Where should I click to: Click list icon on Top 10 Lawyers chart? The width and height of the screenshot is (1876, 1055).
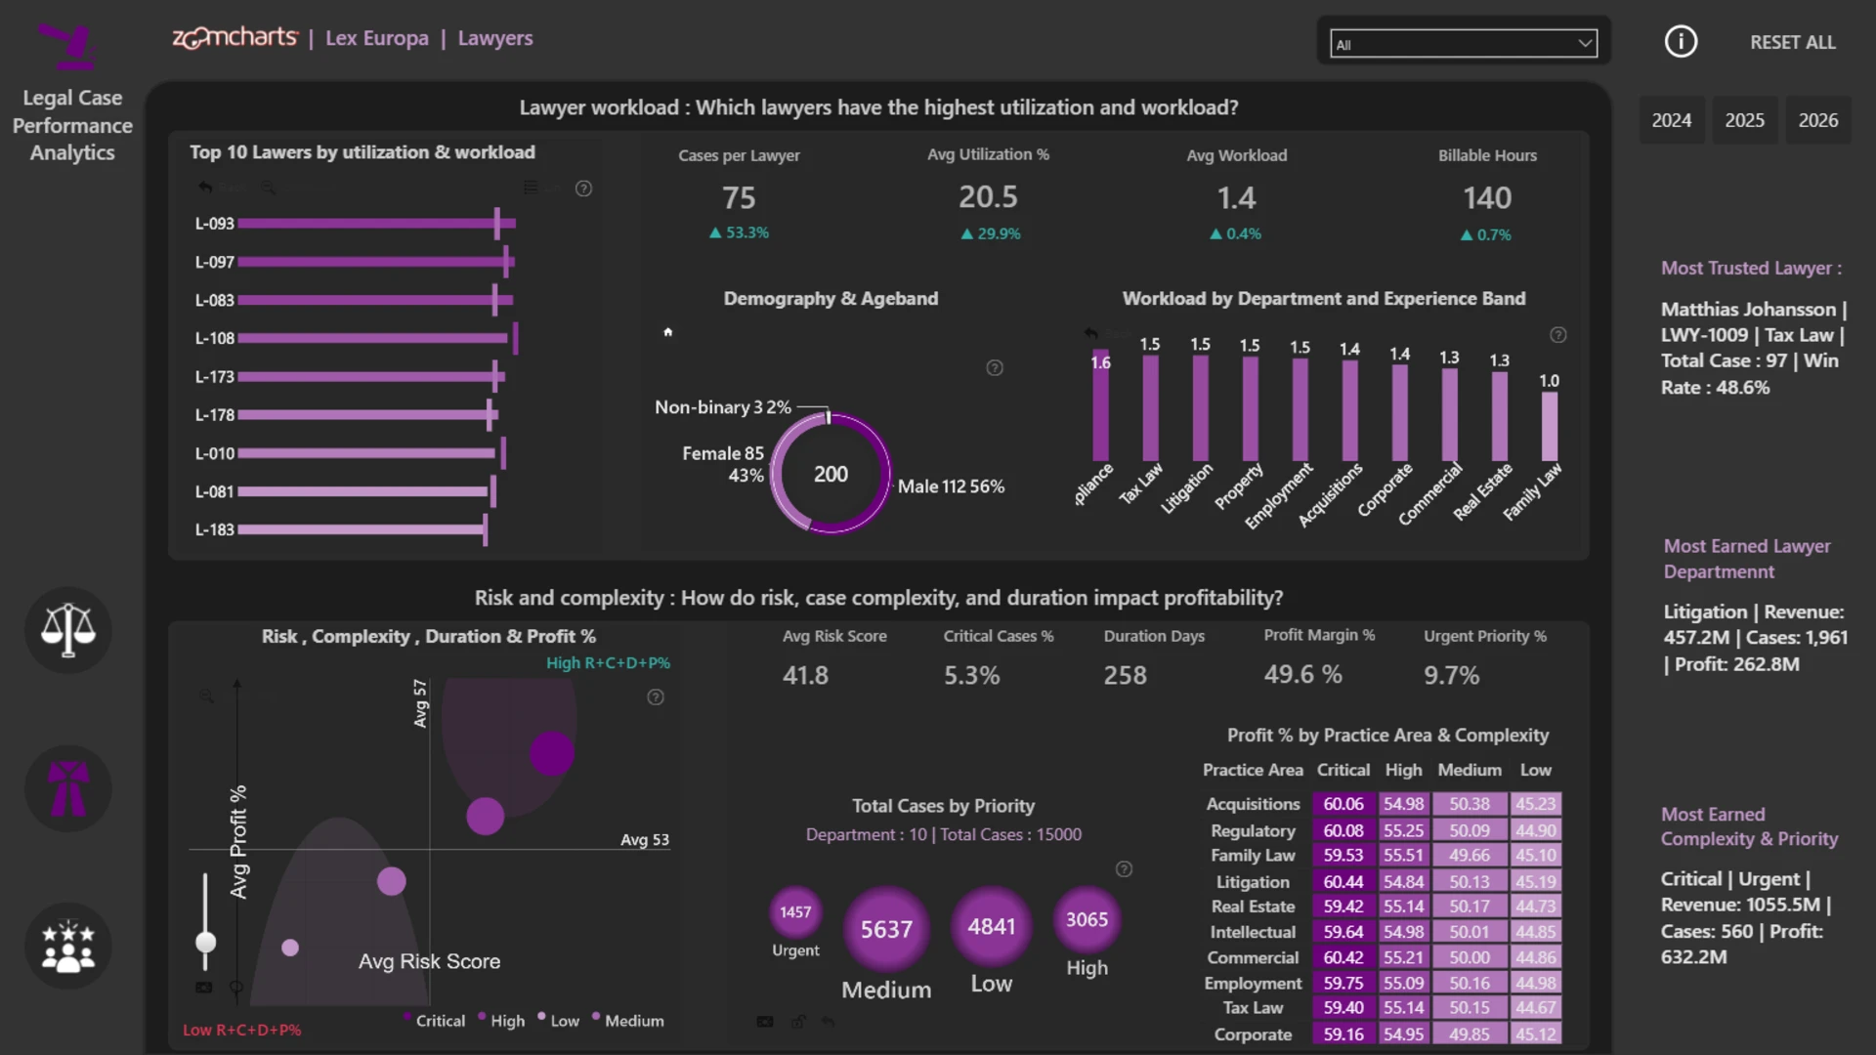click(531, 187)
